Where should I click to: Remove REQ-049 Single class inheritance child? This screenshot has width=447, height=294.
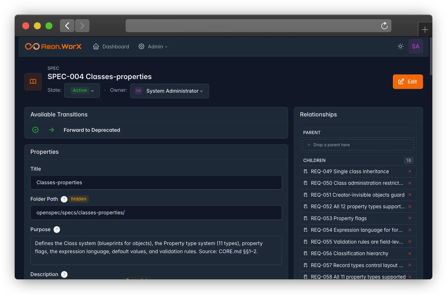pos(410,171)
